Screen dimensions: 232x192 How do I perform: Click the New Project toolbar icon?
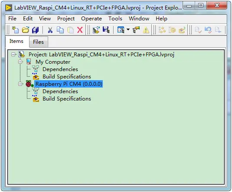pos(15,30)
